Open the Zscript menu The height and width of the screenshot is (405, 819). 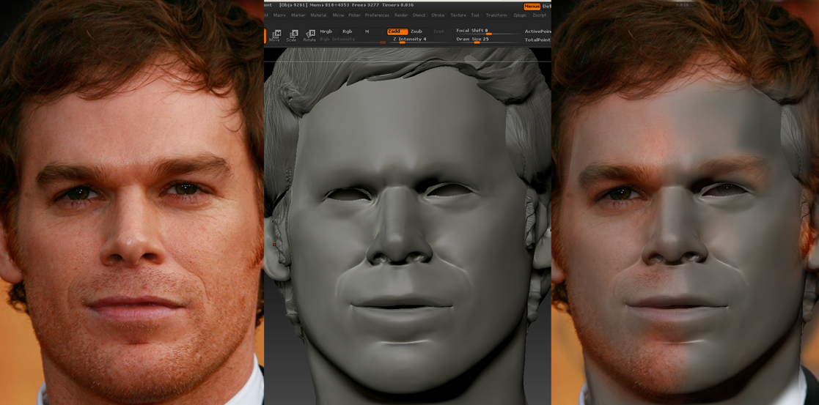pos(539,15)
